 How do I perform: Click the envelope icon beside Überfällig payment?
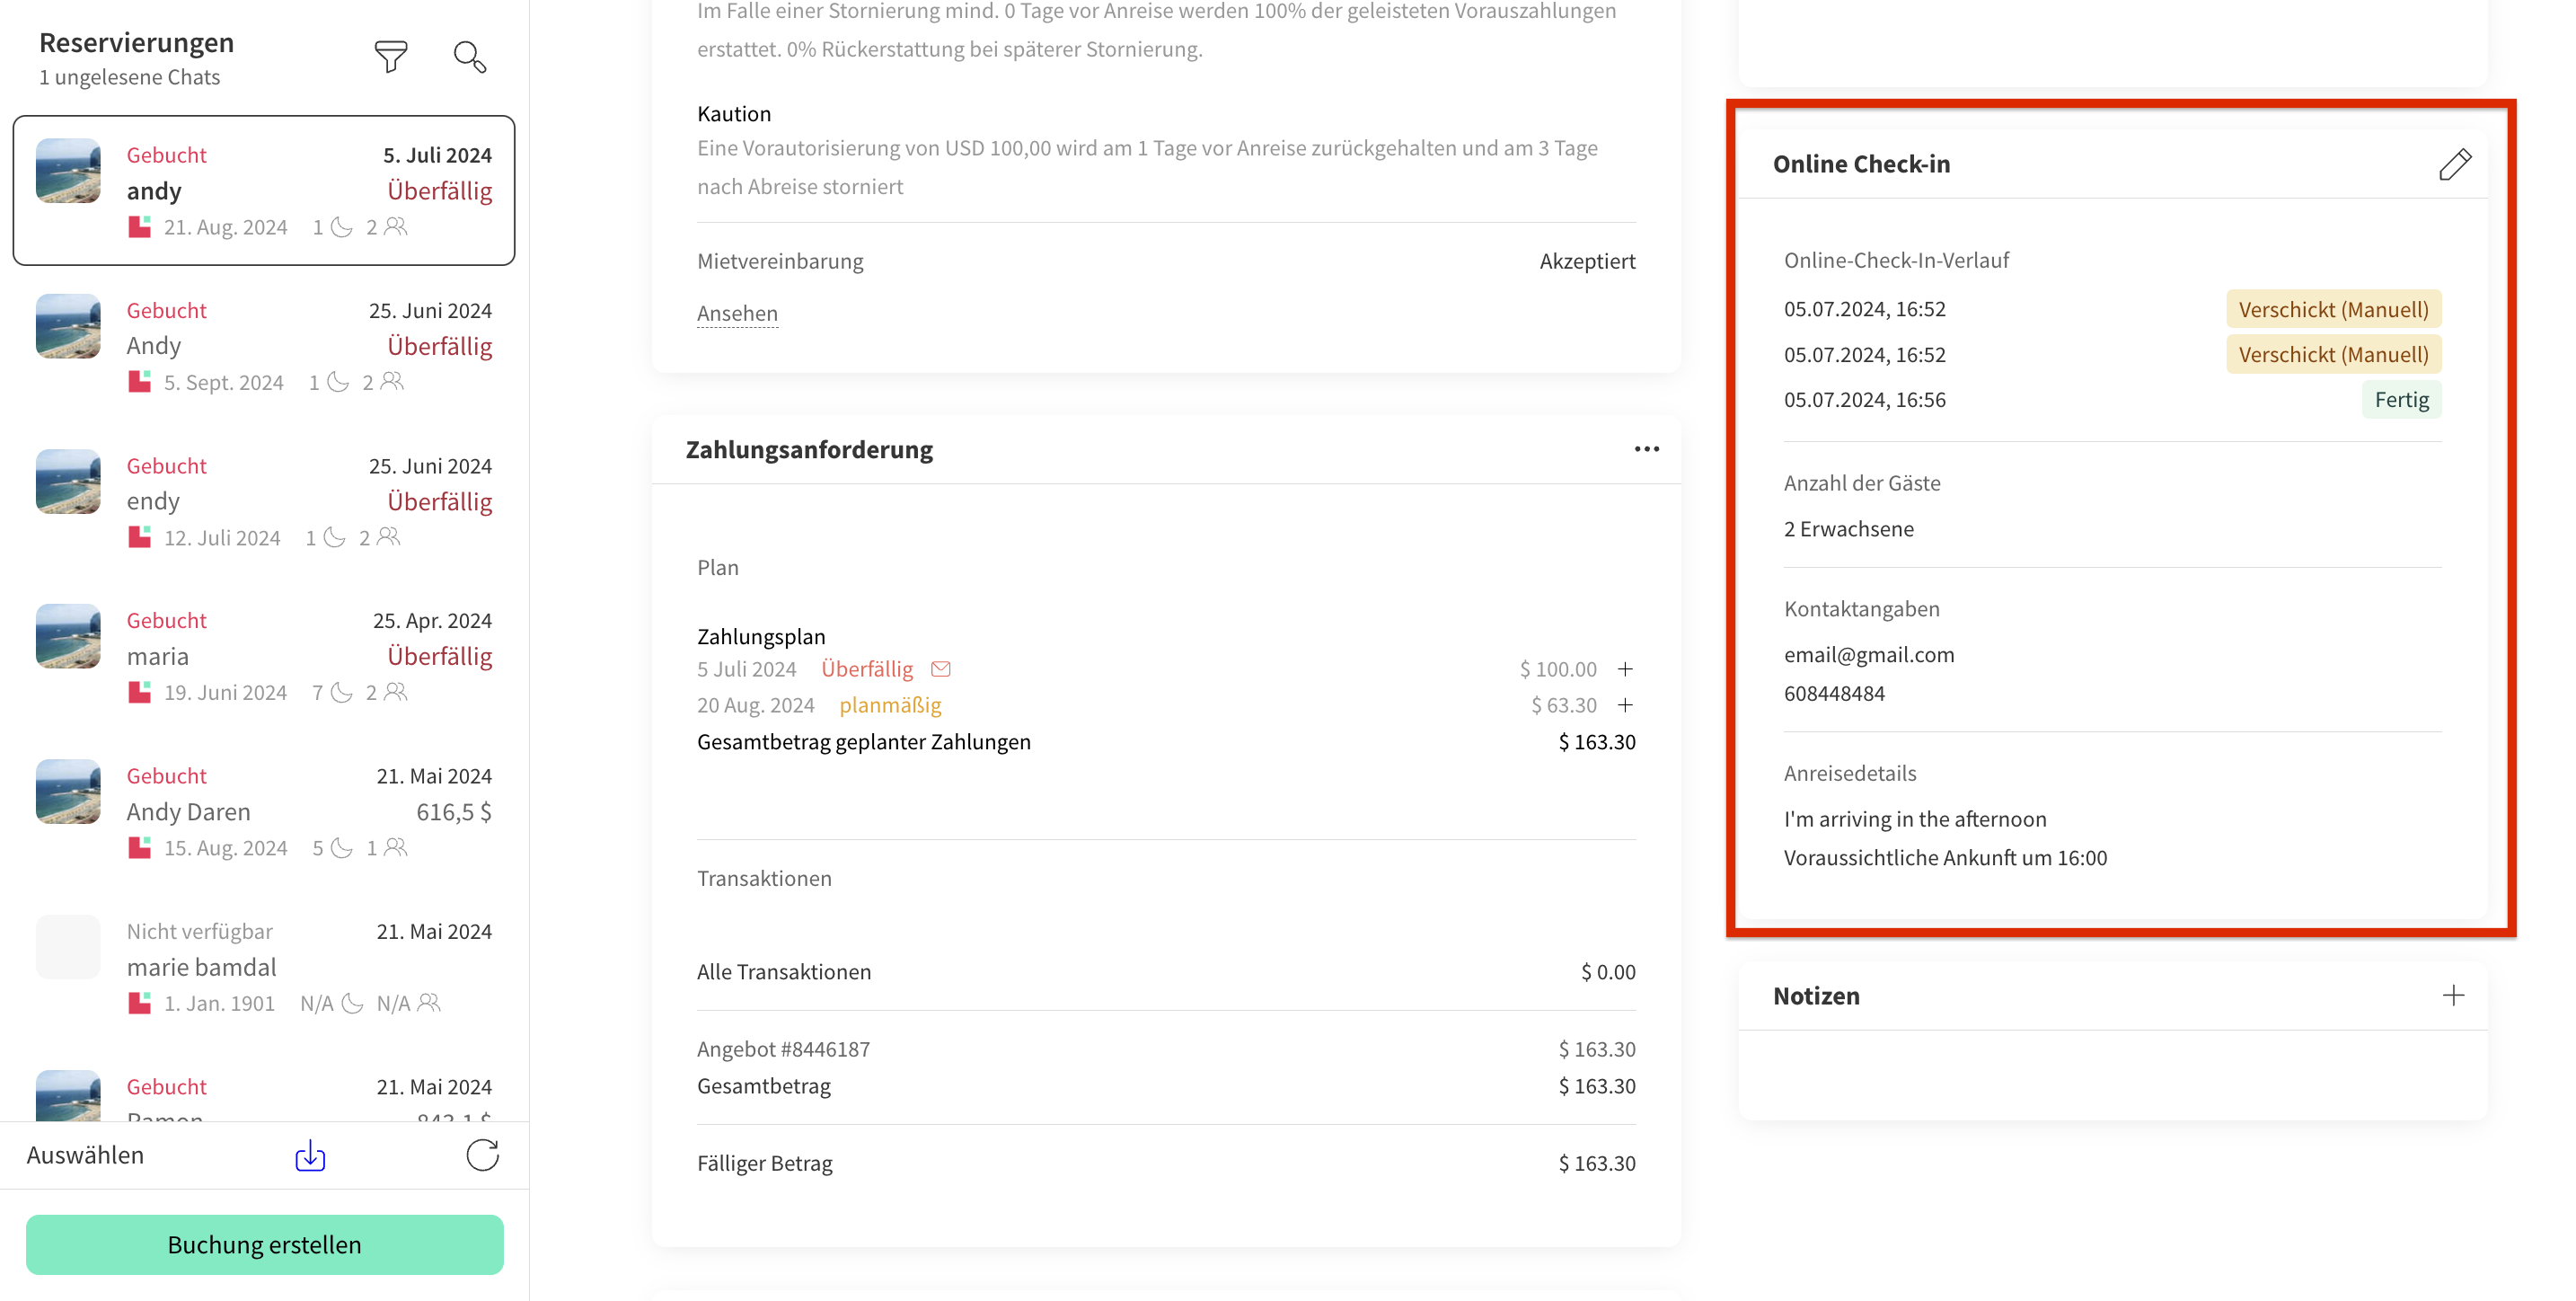(x=940, y=669)
